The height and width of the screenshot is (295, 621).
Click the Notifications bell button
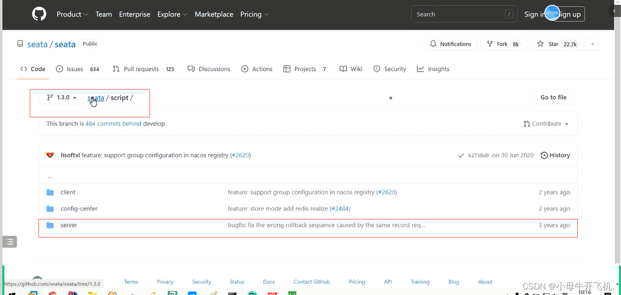pos(450,44)
